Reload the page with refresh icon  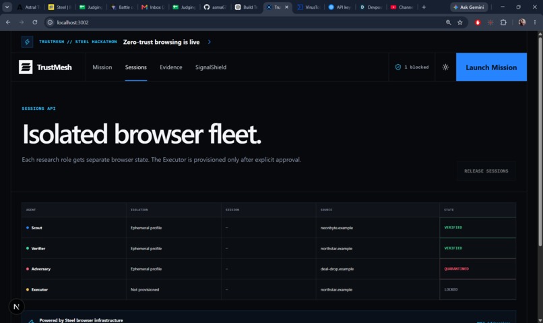coord(35,22)
